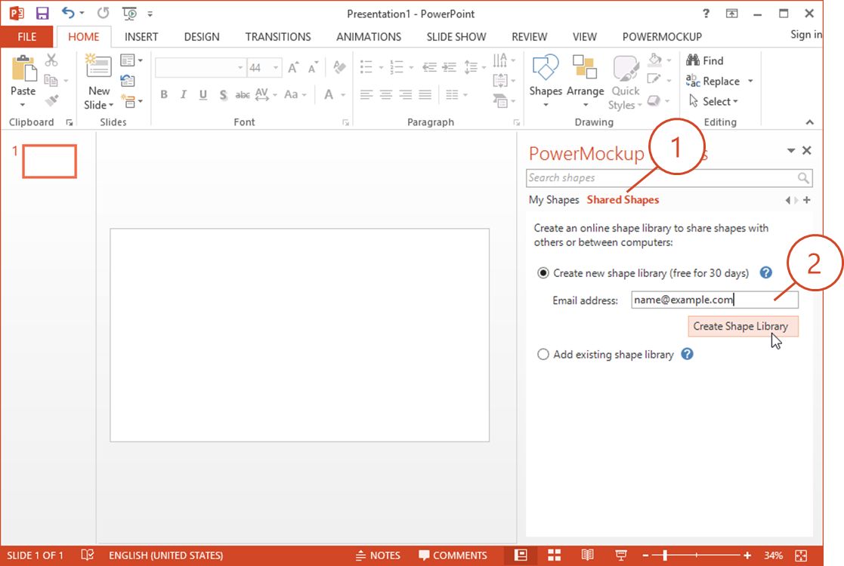Click the zoom slider handle

(x=665, y=555)
